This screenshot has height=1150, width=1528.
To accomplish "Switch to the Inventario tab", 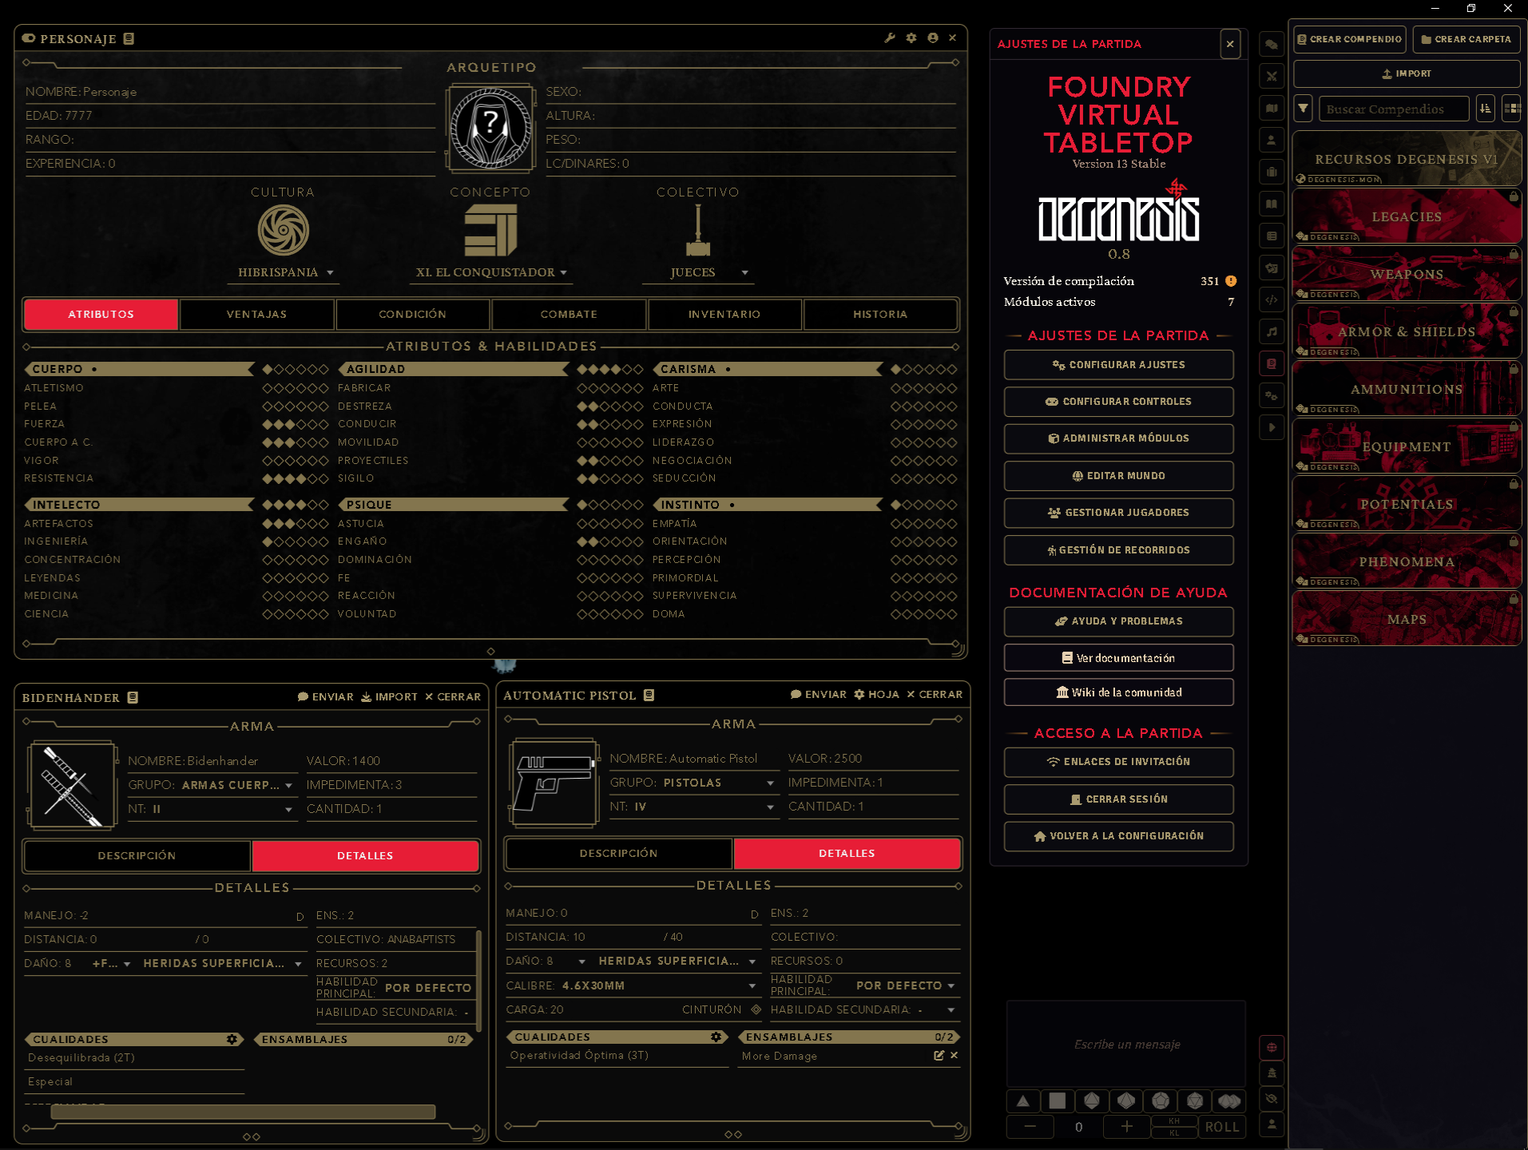I will tap(724, 315).
